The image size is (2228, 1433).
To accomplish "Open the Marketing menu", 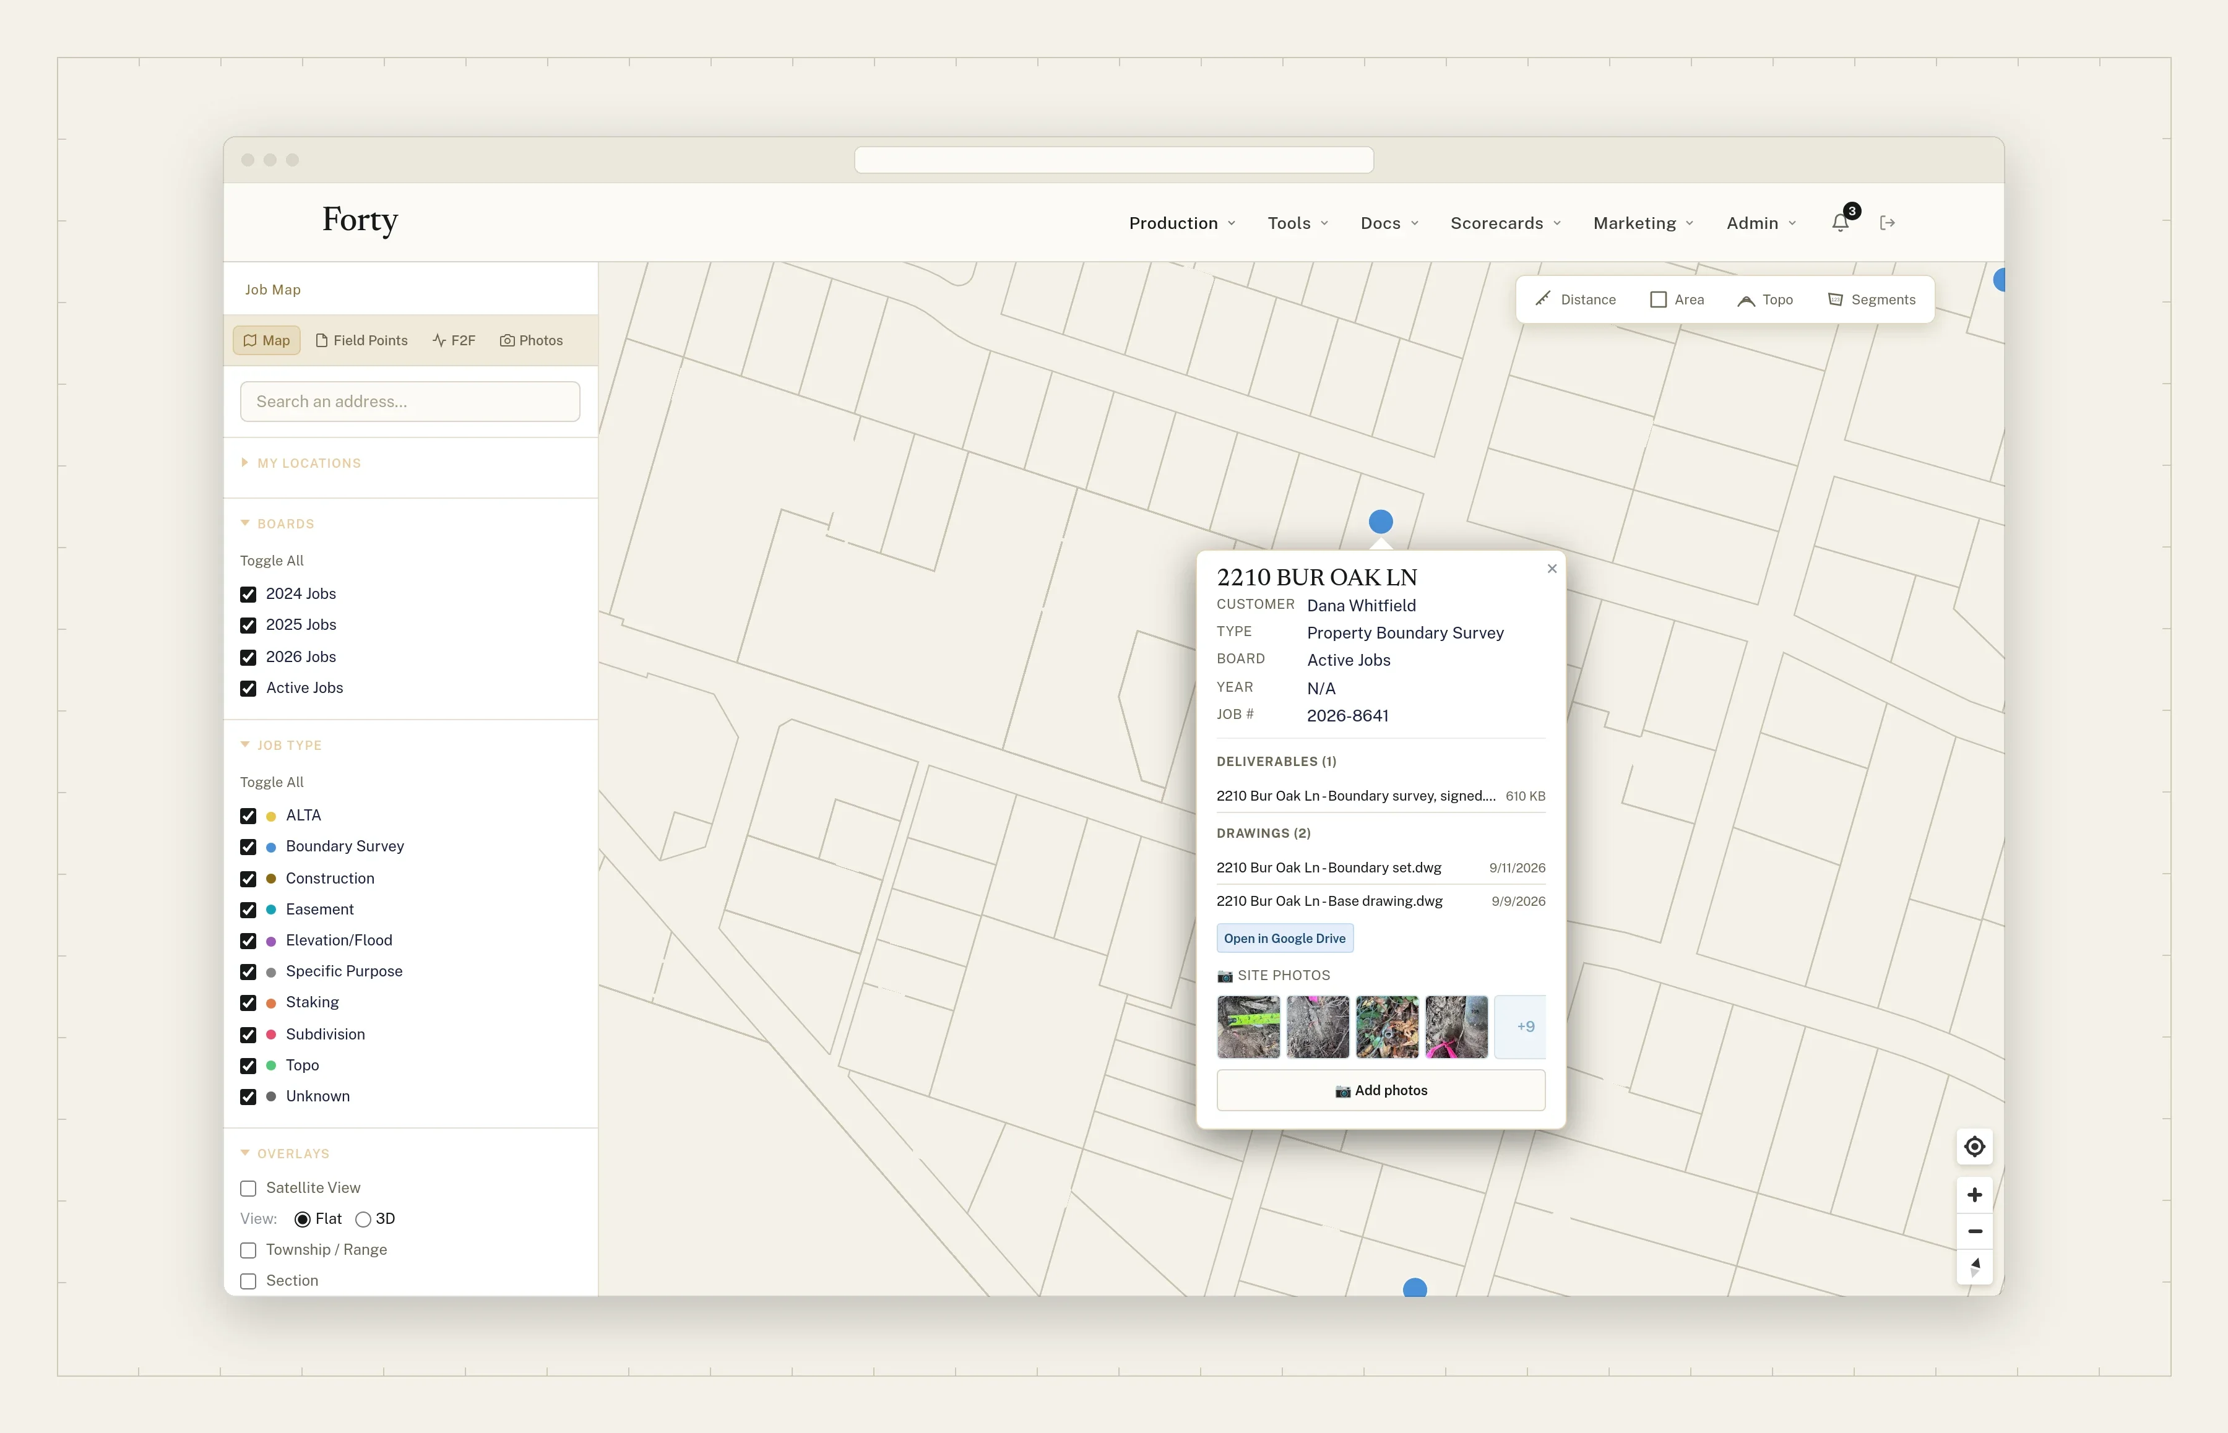I will 1644,223.
